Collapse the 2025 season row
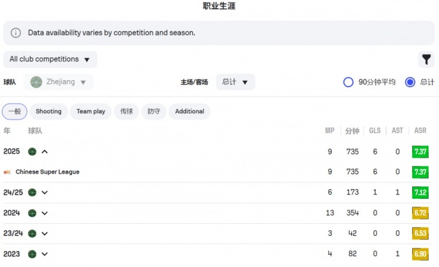This screenshot has width=439, height=267. [44, 151]
